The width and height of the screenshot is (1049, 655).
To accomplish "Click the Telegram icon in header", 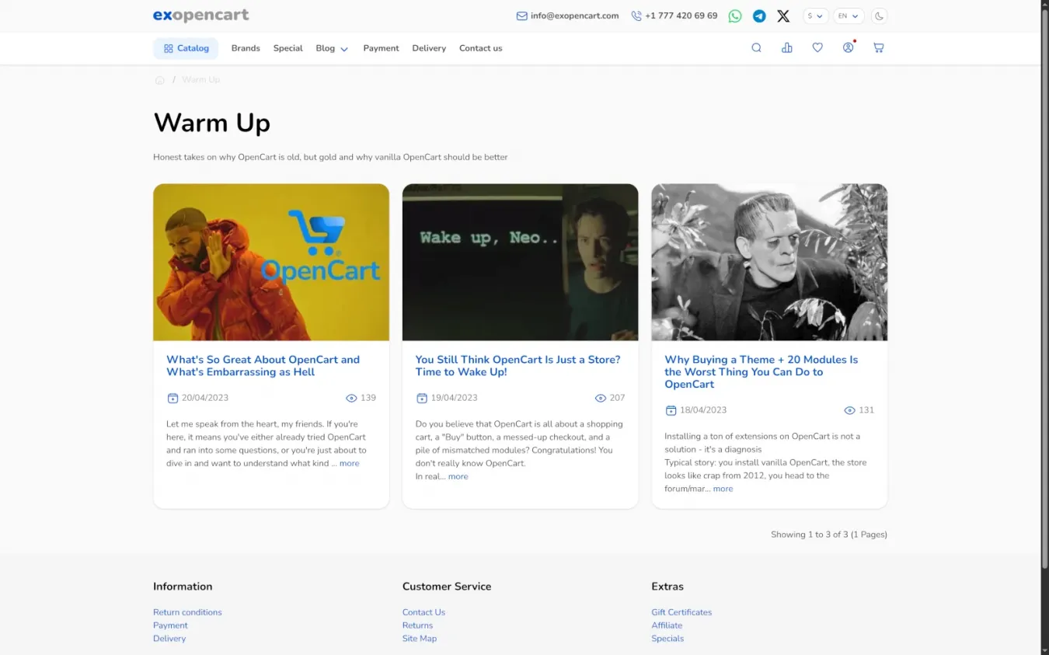I will 759,16.
